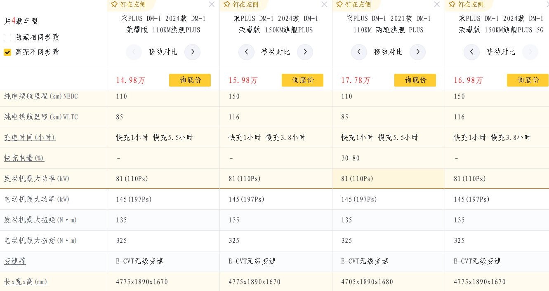This screenshot has height=291, width=549.
Task: Move the 17.78万 model column right
Action: point(417,52)
